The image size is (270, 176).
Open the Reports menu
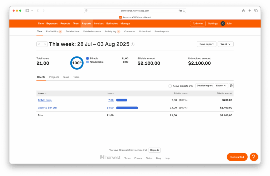pyautogui.click(x=86, y=23)
